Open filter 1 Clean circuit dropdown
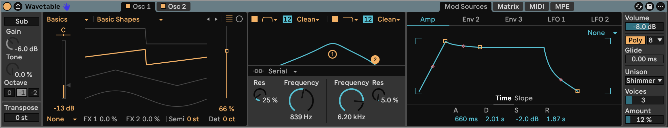Screen dimensions: 668x128 (x=308, y=20)
